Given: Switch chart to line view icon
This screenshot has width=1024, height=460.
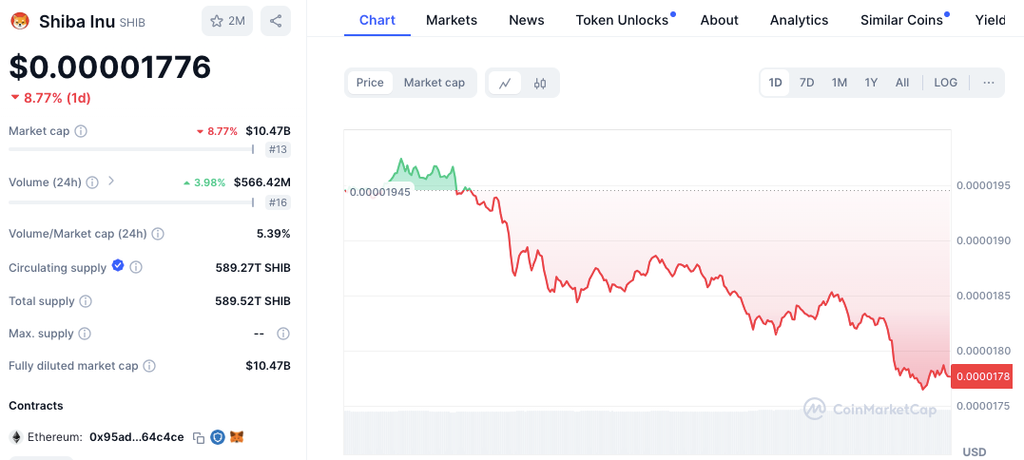Looking at the screenshot, I should point(505,83).
